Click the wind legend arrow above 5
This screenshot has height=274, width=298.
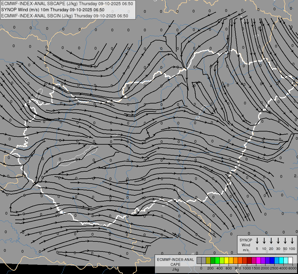257,241
